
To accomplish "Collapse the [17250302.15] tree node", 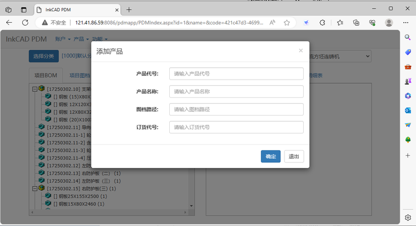I will tap(35, 188).
